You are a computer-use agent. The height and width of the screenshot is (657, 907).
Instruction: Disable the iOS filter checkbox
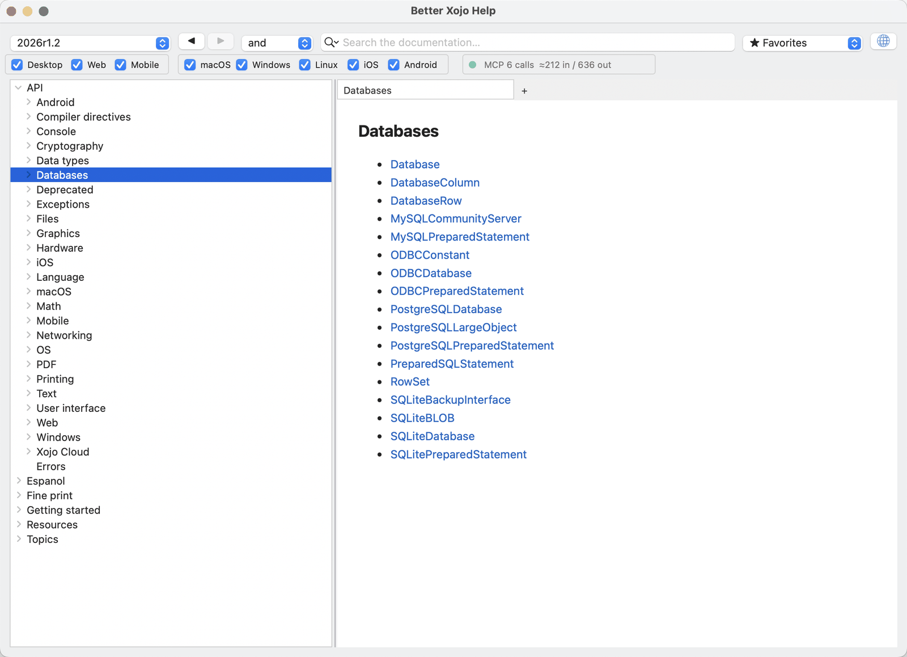click(x=353, y=65)
